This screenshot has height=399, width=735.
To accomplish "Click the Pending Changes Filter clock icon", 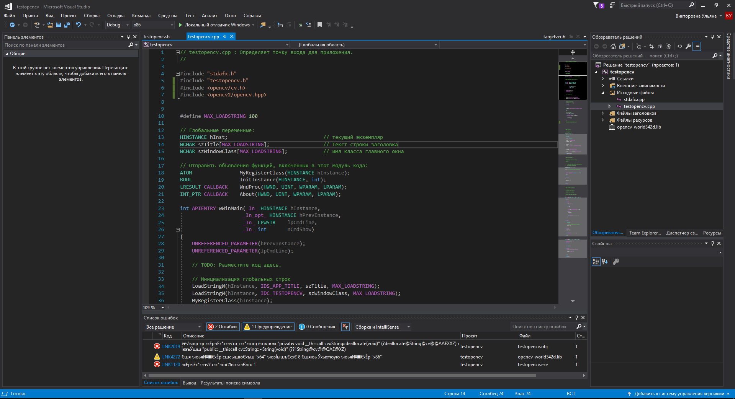I will (638, 46).
